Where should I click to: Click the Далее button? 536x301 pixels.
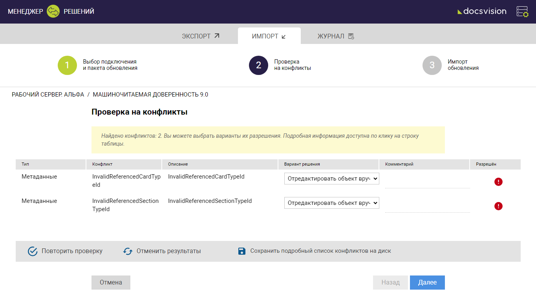tap(427, 283)
